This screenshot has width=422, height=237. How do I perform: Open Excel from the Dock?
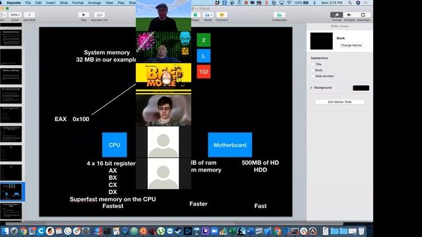(232, 231)
